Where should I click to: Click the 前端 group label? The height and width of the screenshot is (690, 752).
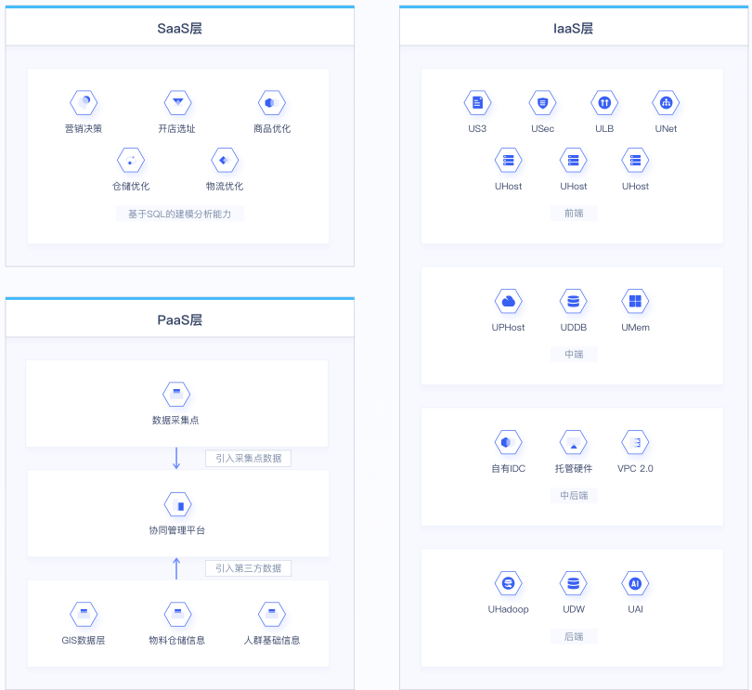click(x=574, y=213)
